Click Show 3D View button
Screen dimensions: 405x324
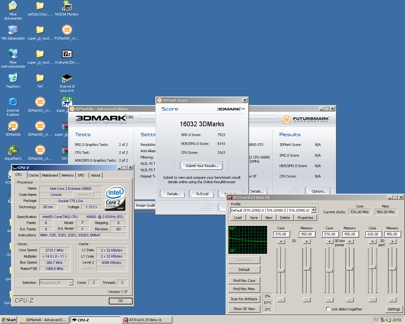[244, 309]
